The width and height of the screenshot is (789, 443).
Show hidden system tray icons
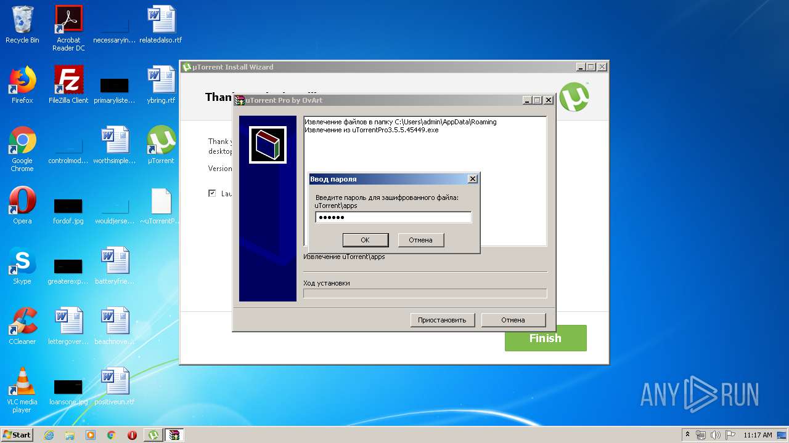coord(687,435)
